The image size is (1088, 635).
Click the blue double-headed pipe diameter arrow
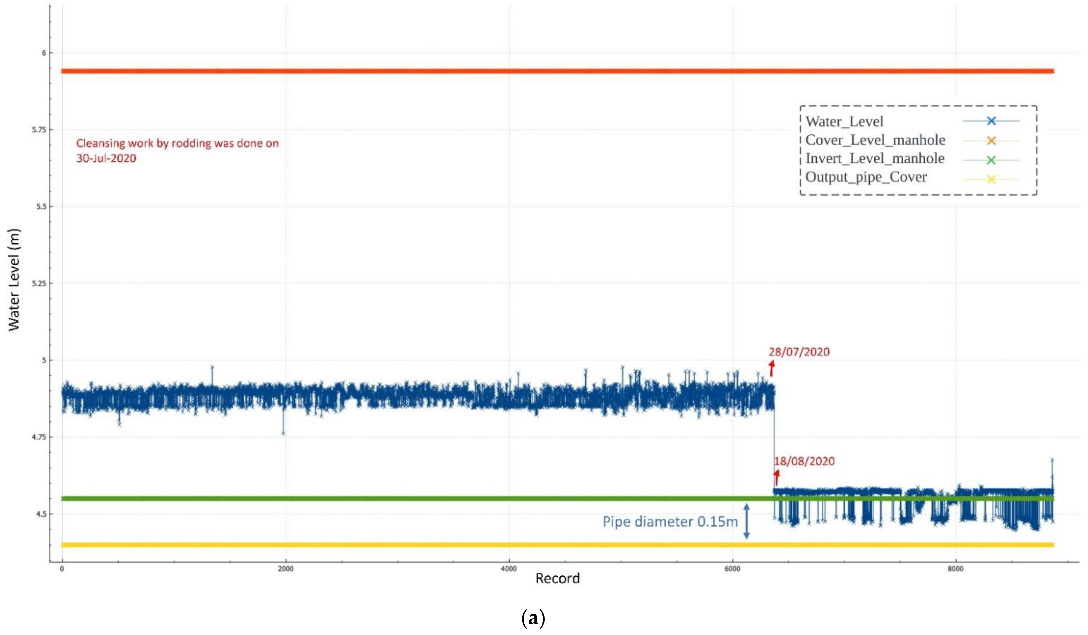point(747,521)
